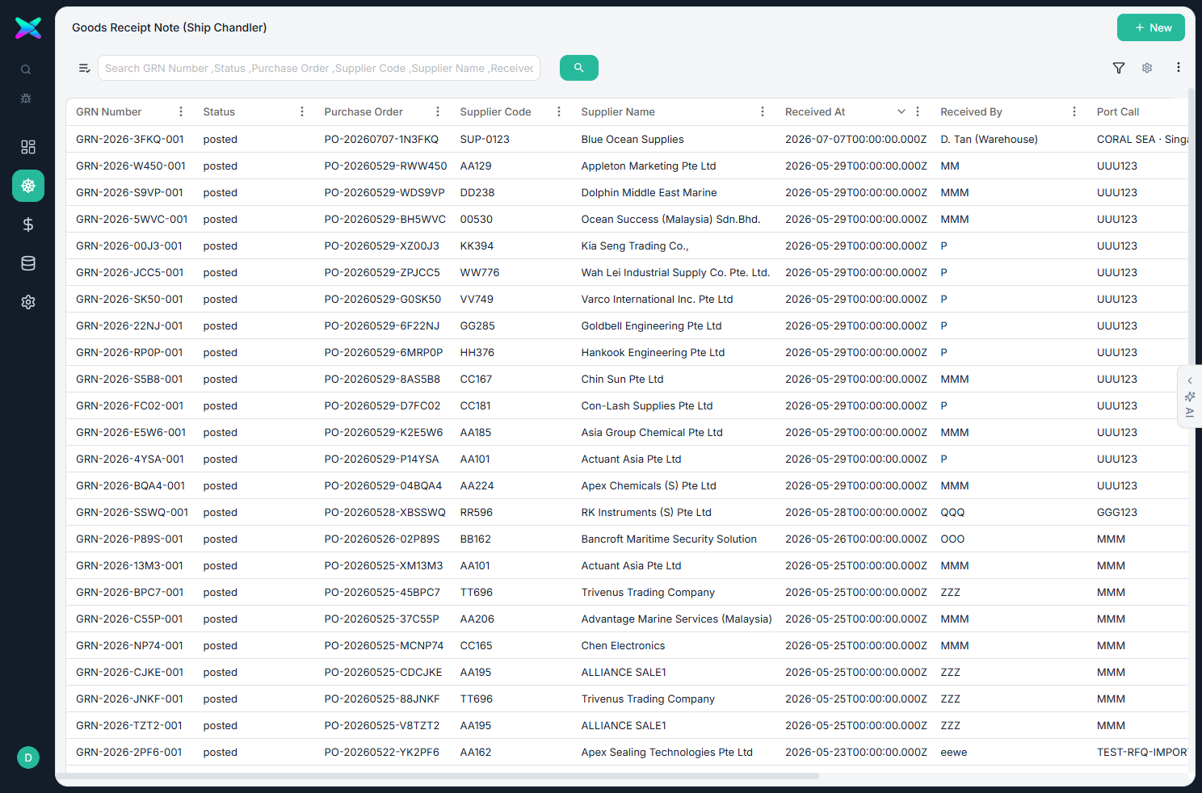
Task: Expand the AI side panel handle
Action: point(1190,396)
